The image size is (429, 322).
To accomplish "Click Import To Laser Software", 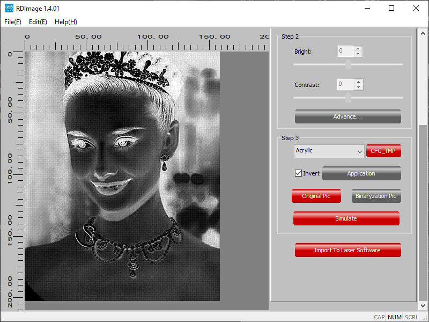I will click(347, 250).
